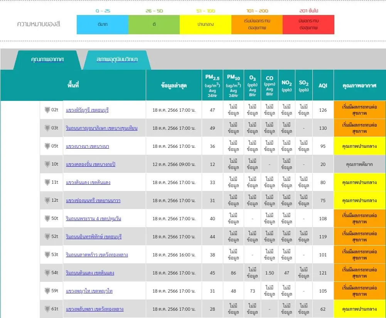
Task: Select the marker icon beside 05t
Action: pos(47,146)
